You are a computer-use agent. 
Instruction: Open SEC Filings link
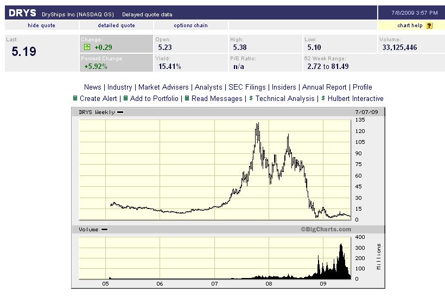tap(247, 87)
